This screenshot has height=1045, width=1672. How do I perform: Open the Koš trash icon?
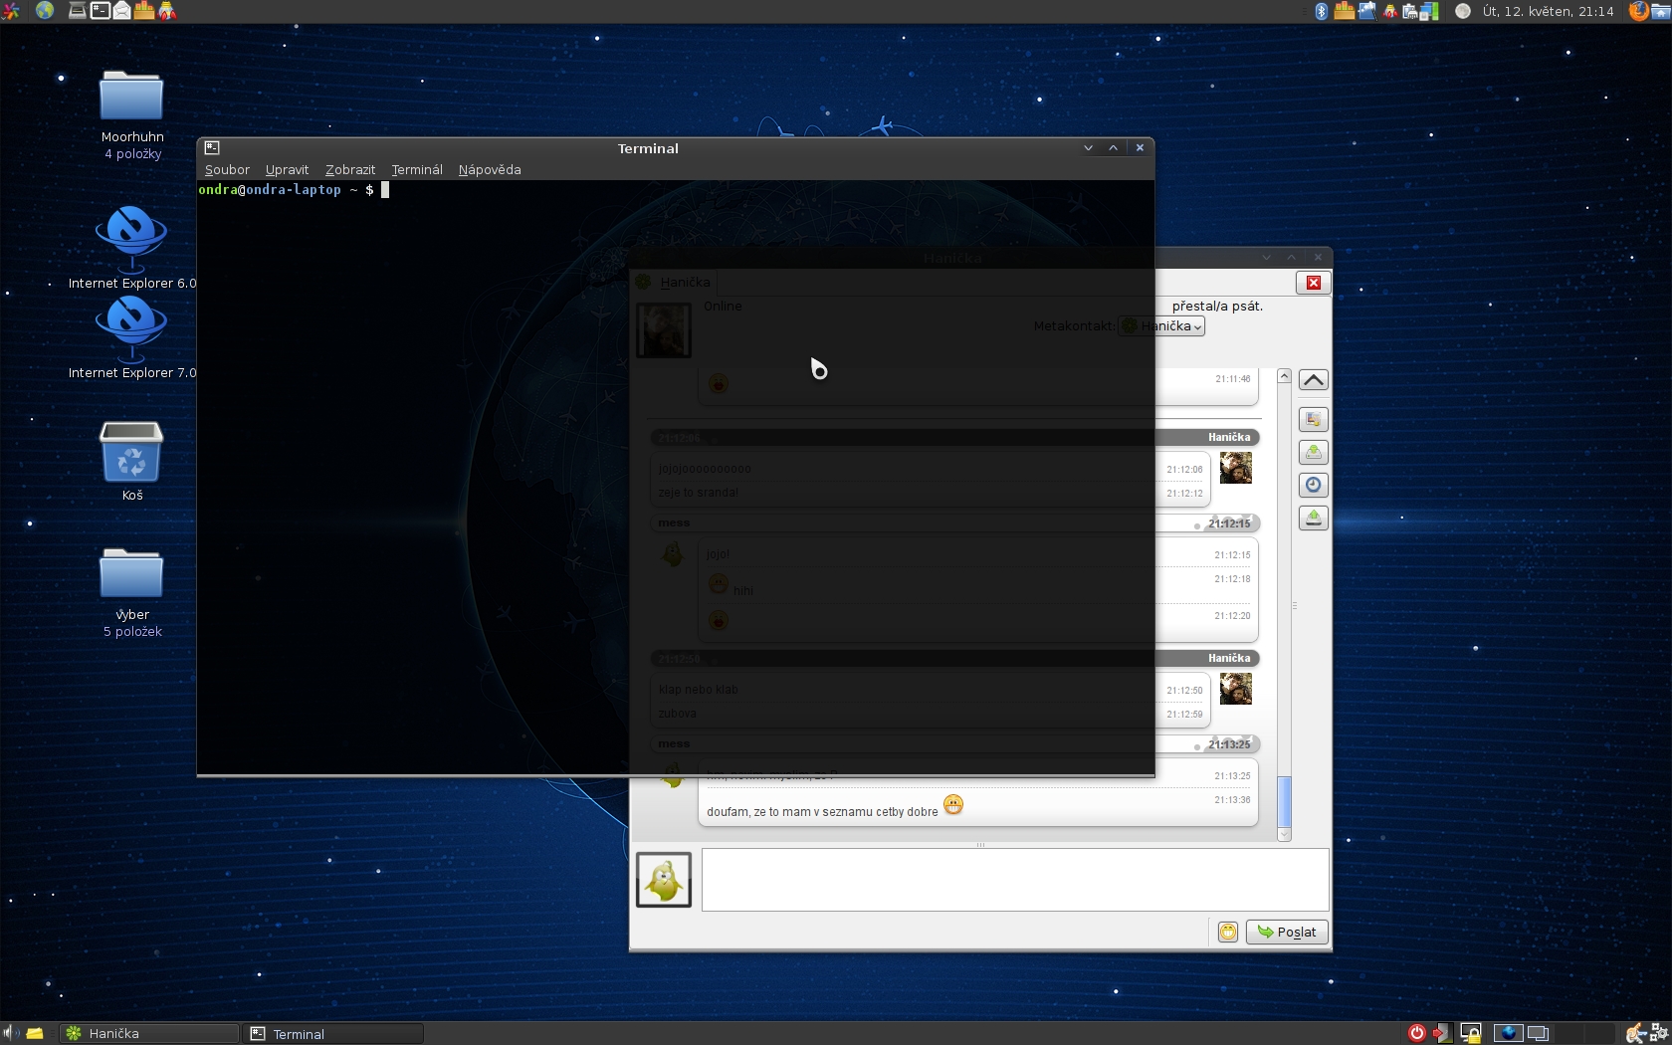131,451
